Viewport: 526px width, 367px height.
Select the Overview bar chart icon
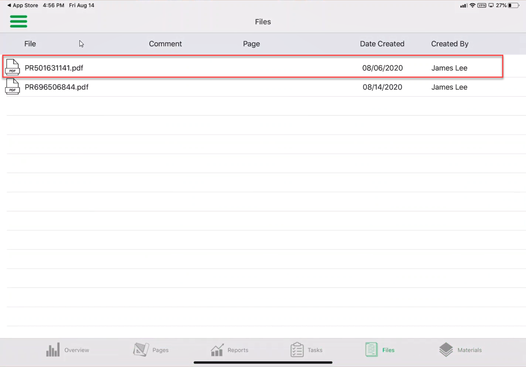pyautogui.click(x=53, y=350)
